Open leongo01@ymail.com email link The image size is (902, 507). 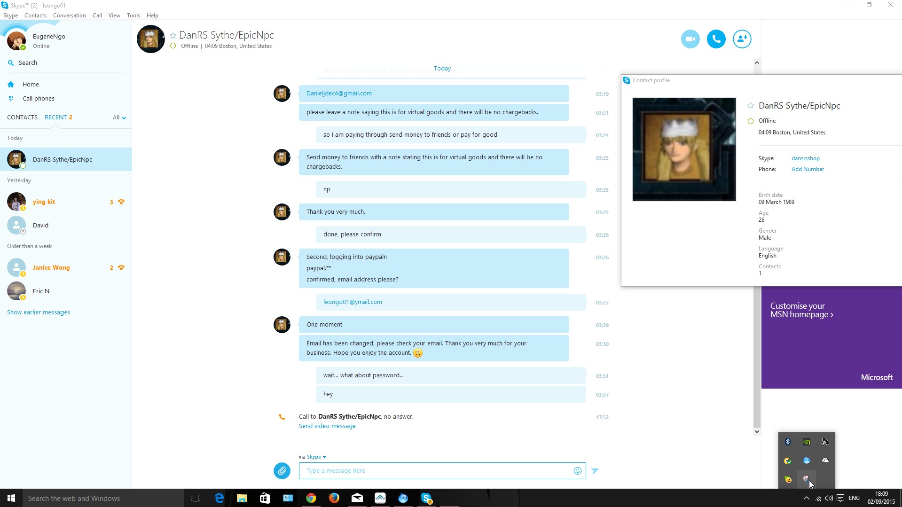(353, 302)
